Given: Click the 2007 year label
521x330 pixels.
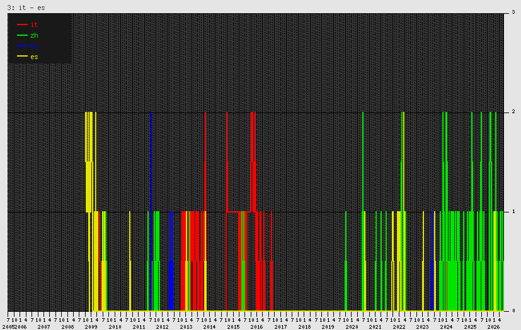Looking at the screenshot, I should (44, 327).
